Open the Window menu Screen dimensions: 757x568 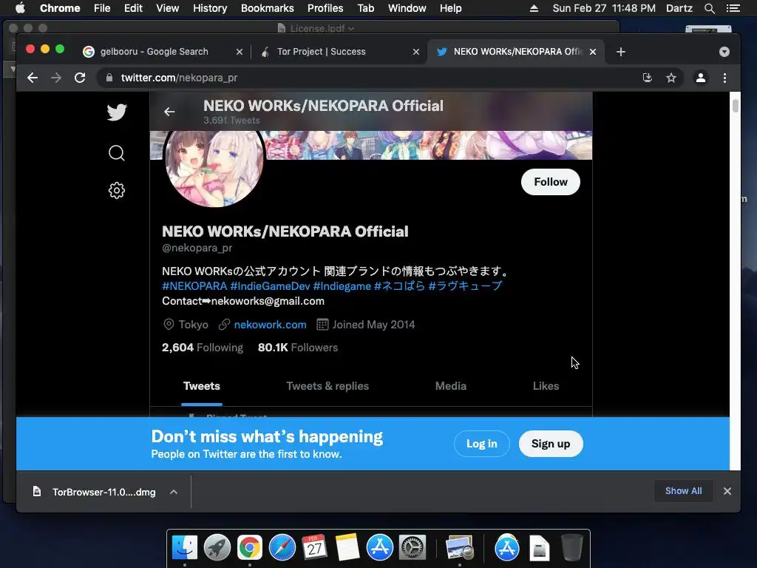[x=407, y=8]
